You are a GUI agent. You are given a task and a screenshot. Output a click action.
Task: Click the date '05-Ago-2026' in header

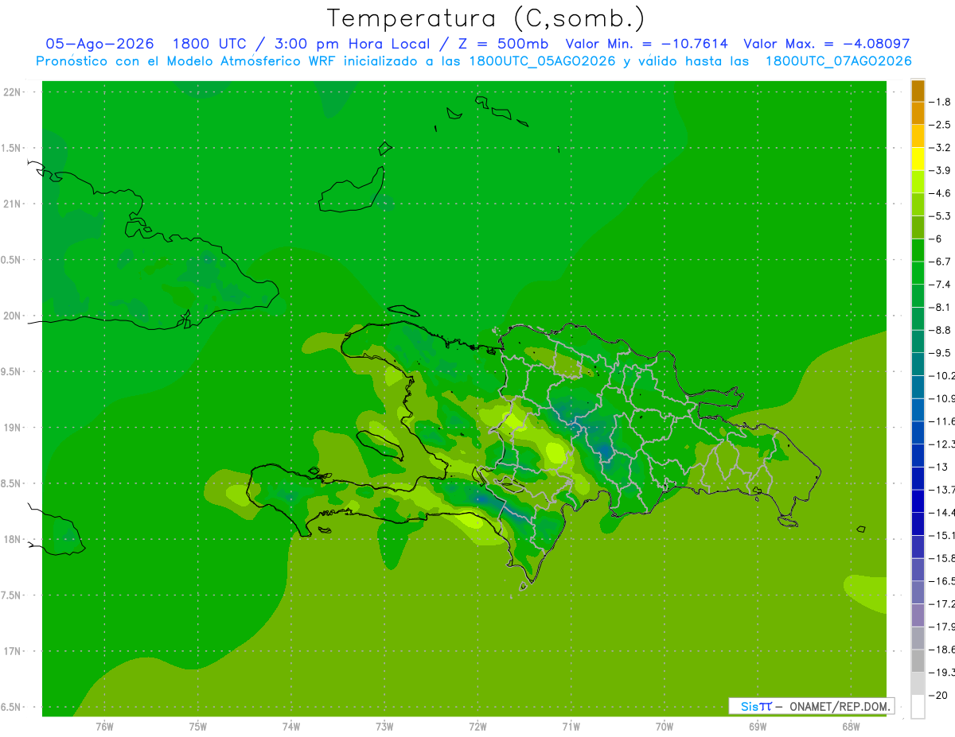[x=99, y=44]
